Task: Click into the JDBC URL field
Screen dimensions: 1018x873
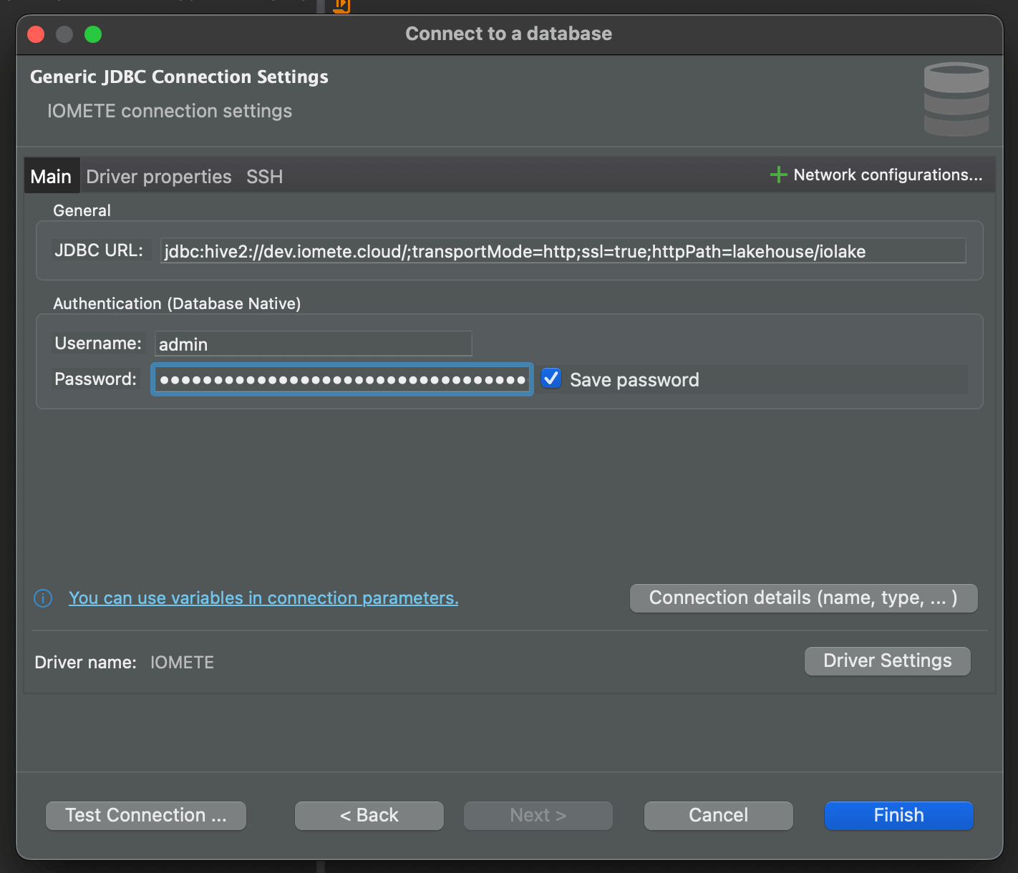Action: [x=563, y=251]
